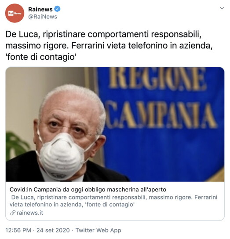The height and width of the screenshot is (239, 230).
Task: Visit the rainews.it domain link
Action: coord(30,213)
